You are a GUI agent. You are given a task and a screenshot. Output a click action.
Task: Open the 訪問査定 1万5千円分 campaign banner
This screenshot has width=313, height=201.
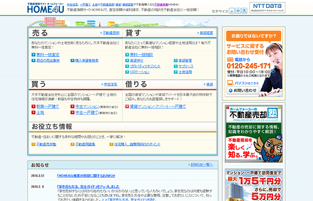pos(254,185)
